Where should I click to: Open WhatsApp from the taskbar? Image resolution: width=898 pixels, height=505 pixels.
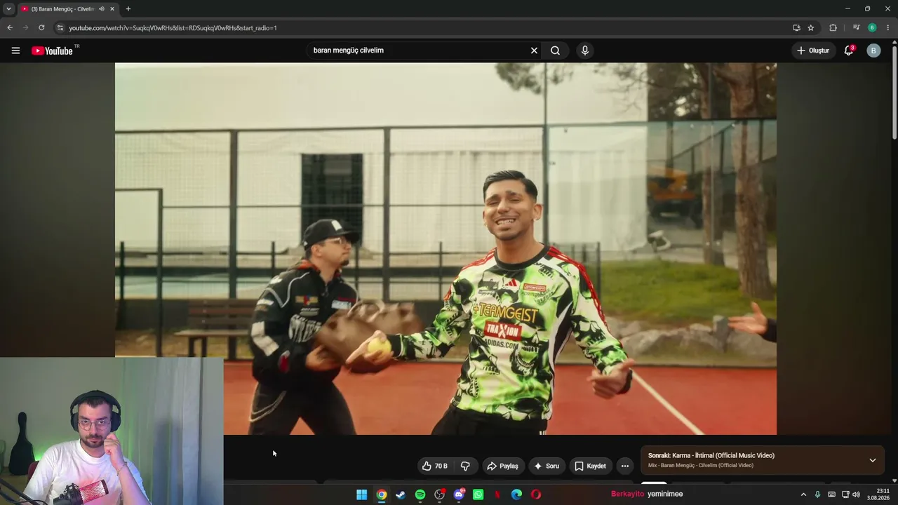point(478,494)
